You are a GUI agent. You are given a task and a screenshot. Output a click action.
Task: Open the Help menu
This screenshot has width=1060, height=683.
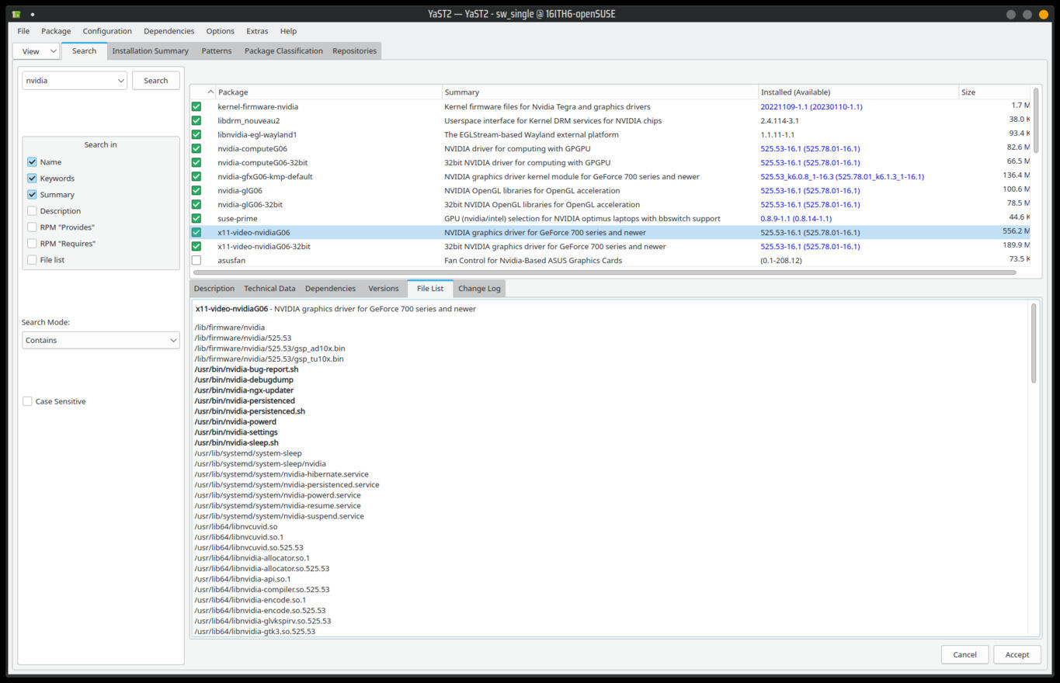(288, 31)
